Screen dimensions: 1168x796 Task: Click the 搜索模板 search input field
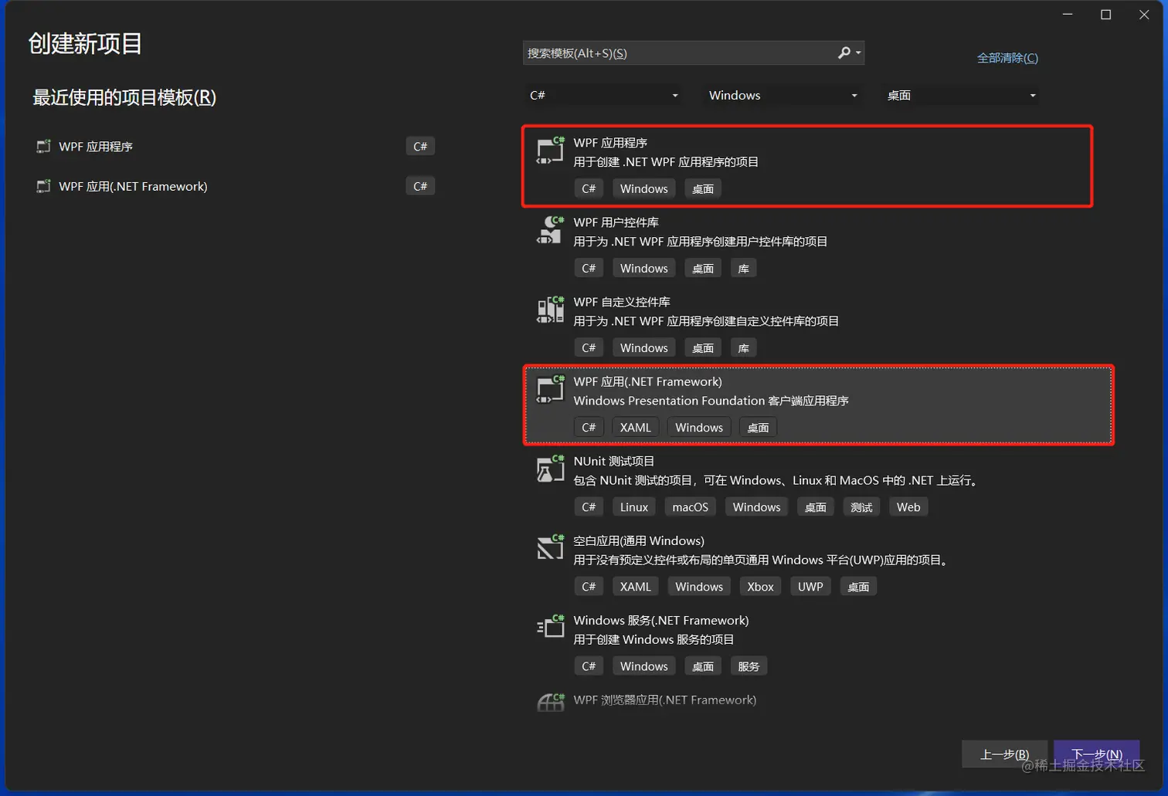pos(680,53)
